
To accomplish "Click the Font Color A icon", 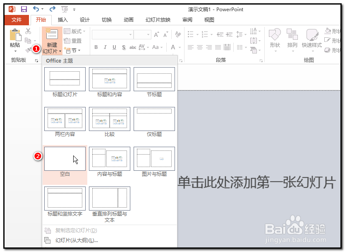I will pyautogui.click(x=173, y=47).
